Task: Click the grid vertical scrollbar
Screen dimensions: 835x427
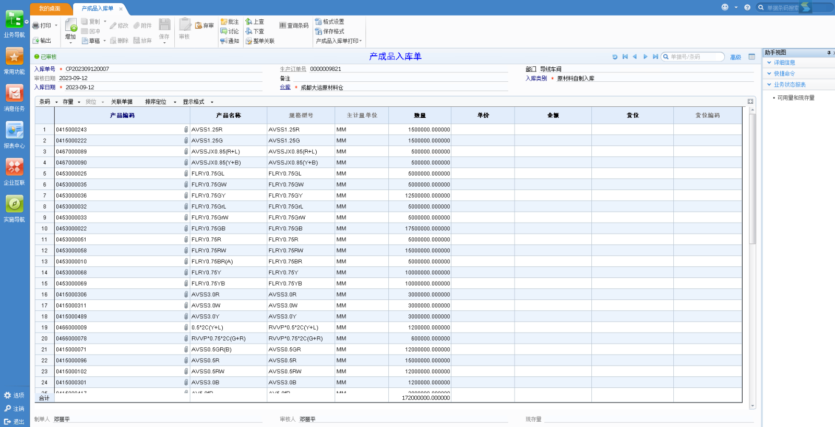Action: point(752,179)
